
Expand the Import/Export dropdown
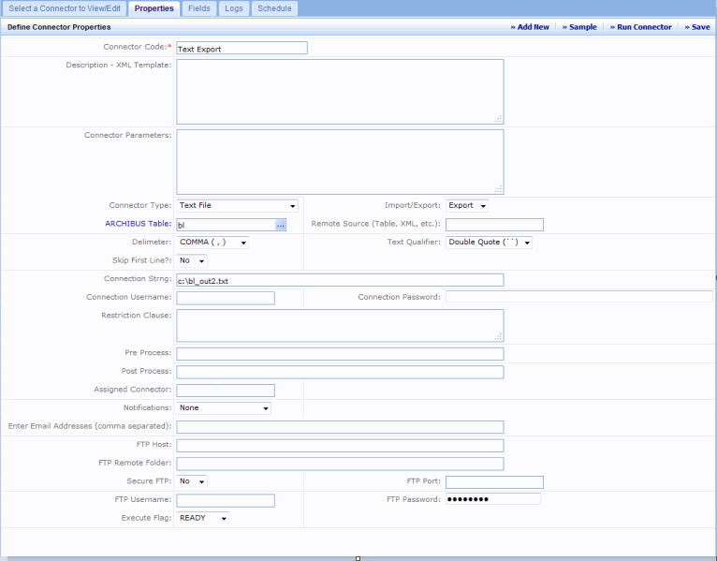(466, 206)
